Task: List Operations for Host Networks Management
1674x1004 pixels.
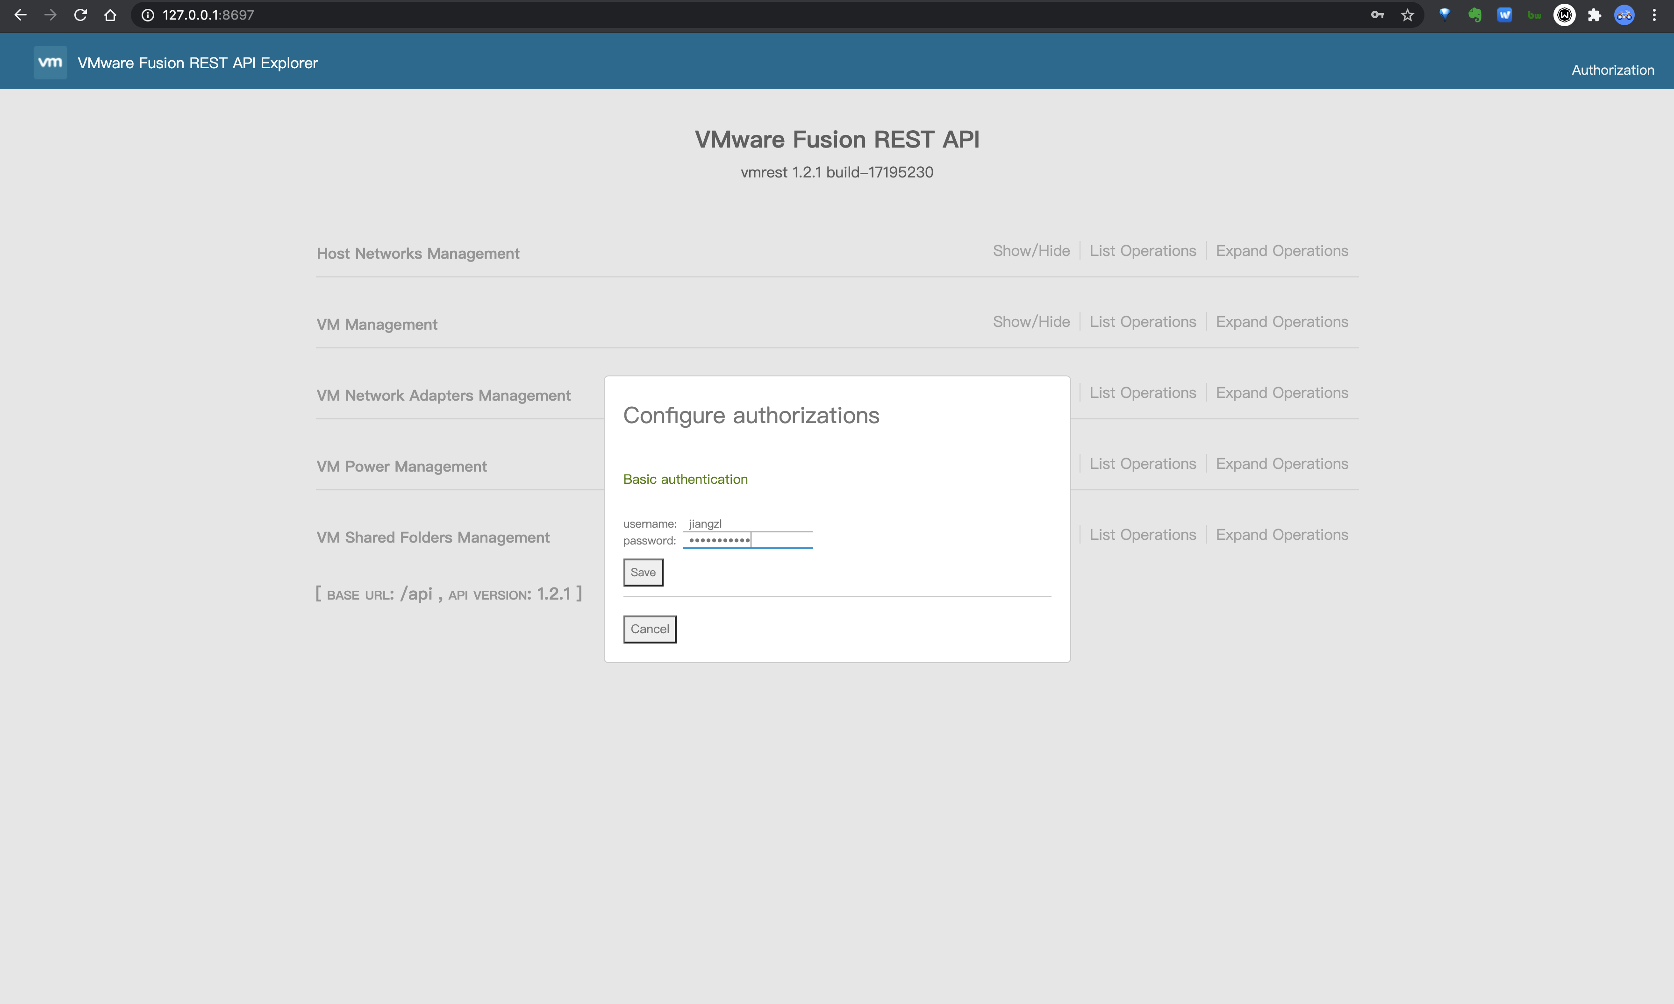Action: pos(1143,250)
